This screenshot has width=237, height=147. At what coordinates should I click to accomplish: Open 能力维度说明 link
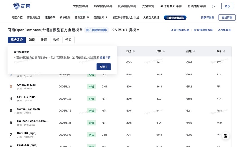(180, 30)
